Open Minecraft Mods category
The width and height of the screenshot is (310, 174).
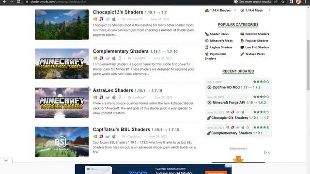221,41
